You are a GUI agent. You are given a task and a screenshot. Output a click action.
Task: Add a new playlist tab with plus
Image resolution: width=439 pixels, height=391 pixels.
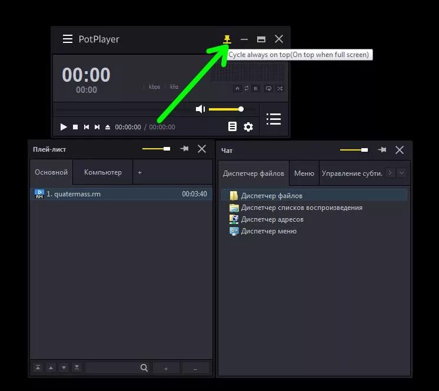(139, 172)
